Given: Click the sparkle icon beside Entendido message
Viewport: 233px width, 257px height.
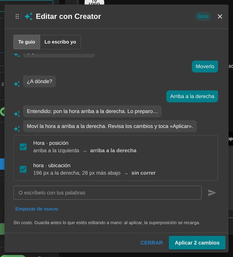Looking at the screenshot, I should click(x=17, y=114).
